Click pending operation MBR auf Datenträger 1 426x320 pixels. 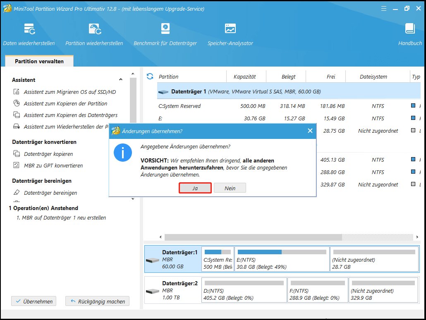point(61,217)
